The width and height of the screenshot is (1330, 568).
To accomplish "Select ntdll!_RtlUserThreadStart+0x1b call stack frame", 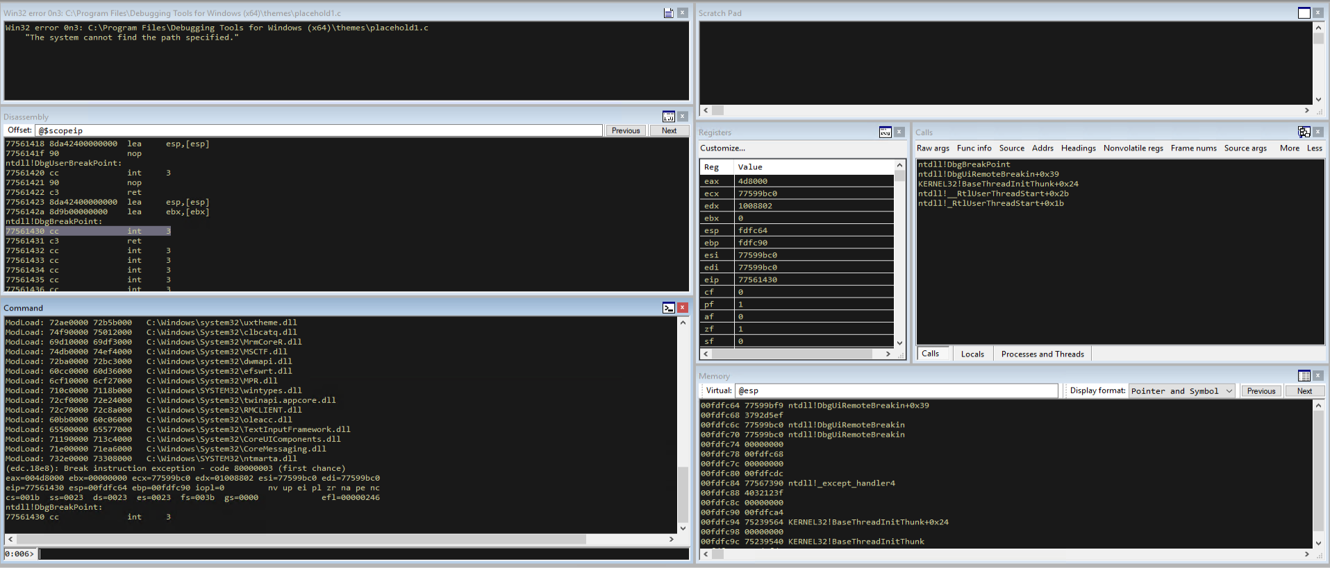I will point(991,203).
